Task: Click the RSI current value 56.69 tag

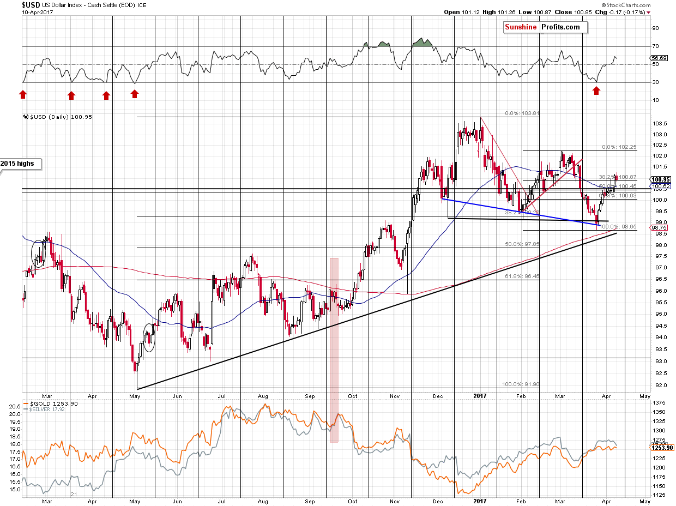Action: pos(658,58)
